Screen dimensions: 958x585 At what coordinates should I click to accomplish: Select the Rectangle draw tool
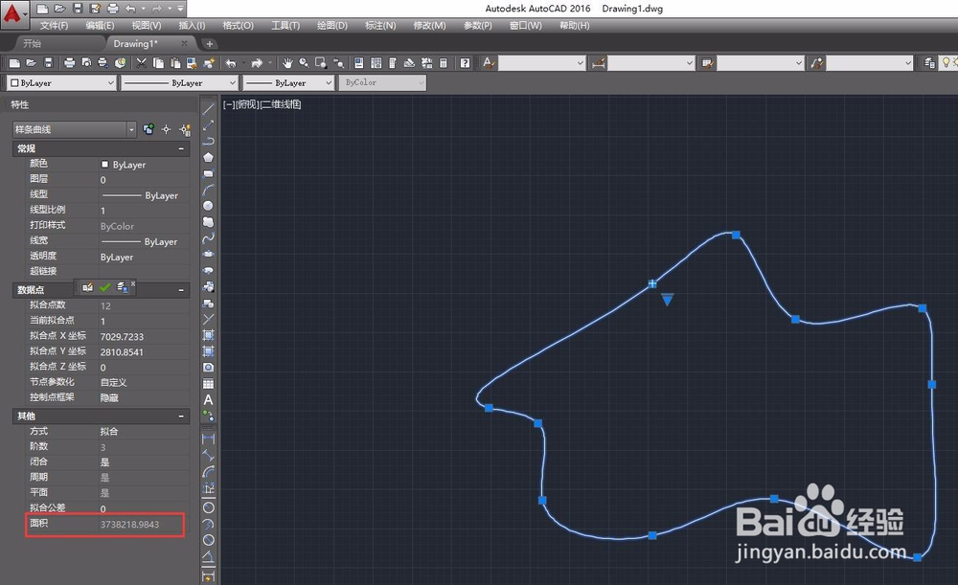pyautogui.click(x=208, y=173)
